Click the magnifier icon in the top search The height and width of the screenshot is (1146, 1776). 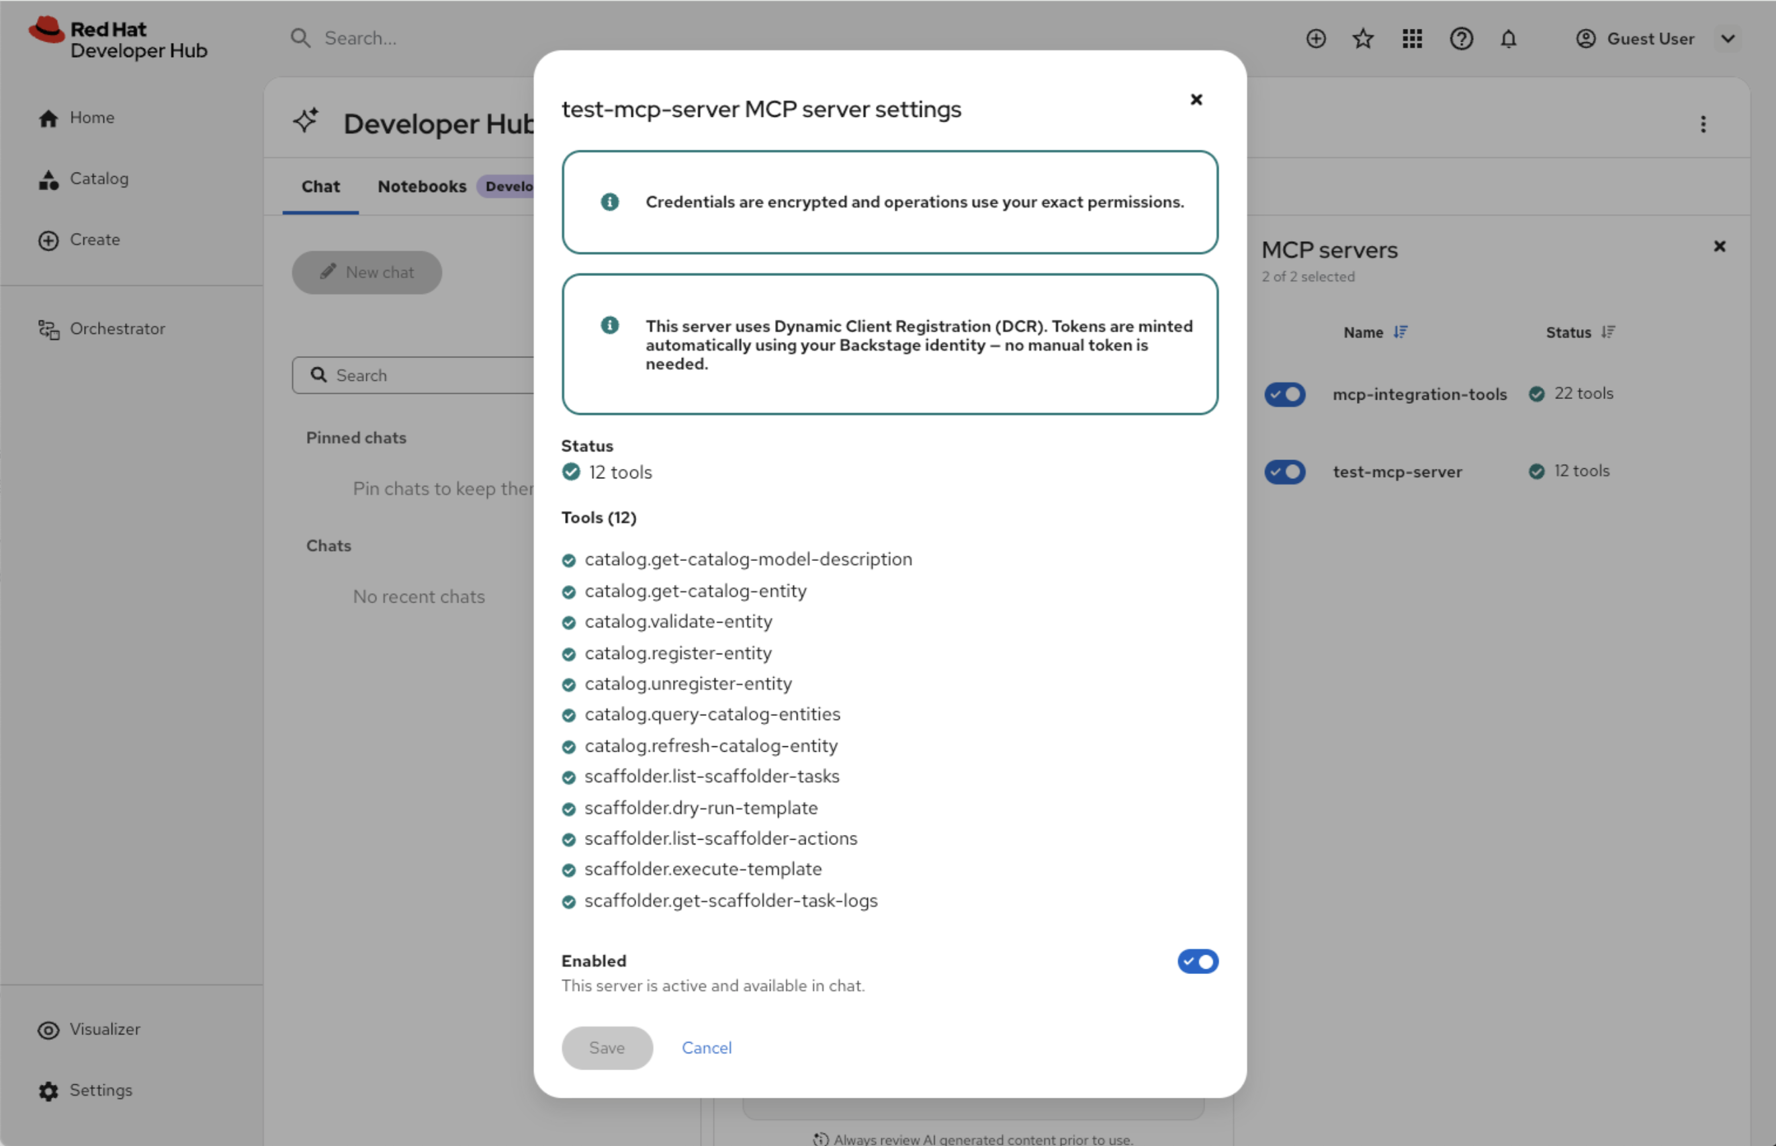coord(300,38)
